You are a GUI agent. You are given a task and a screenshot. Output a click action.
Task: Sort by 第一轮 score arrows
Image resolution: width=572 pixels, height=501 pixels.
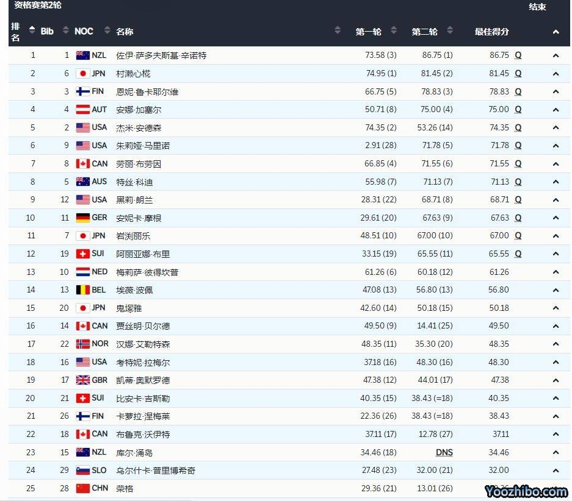[x=394, y=30]
